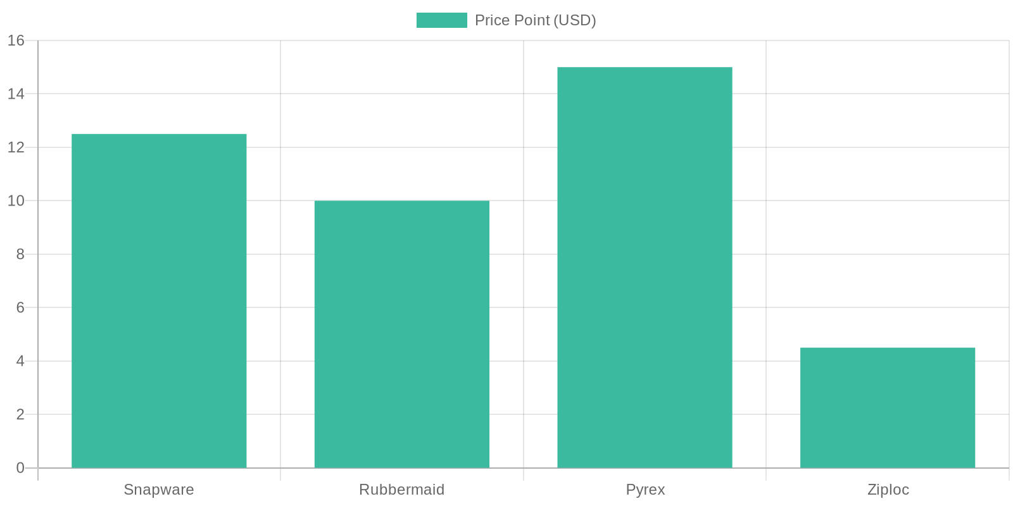Toggle the Price Point (USD) legend label

click(535, 20)
